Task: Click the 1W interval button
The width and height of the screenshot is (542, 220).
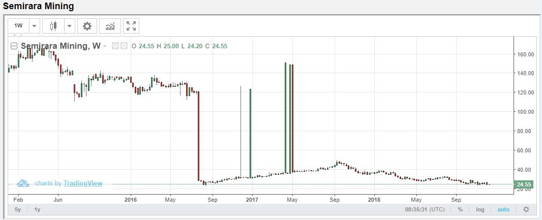Action: 18,26
